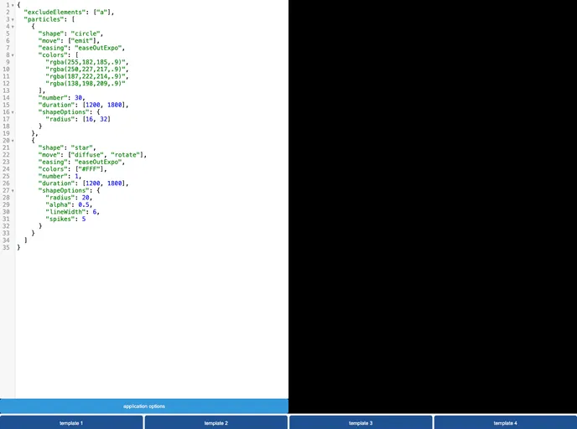This screenshot has width=577, height=429.
Task: Click the black preview canvas area
Action: [x=432, y=201]
